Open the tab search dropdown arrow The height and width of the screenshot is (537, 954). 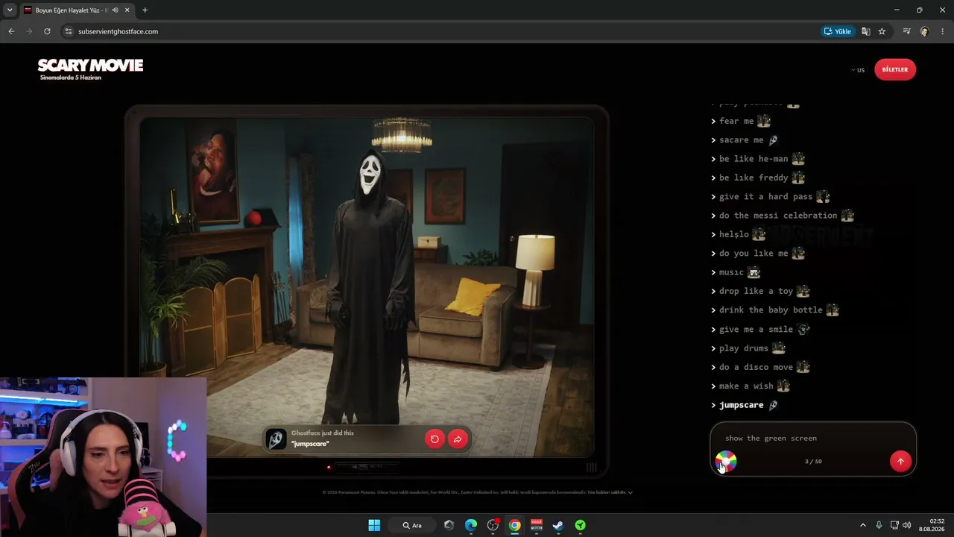click(x=10, y=10)
